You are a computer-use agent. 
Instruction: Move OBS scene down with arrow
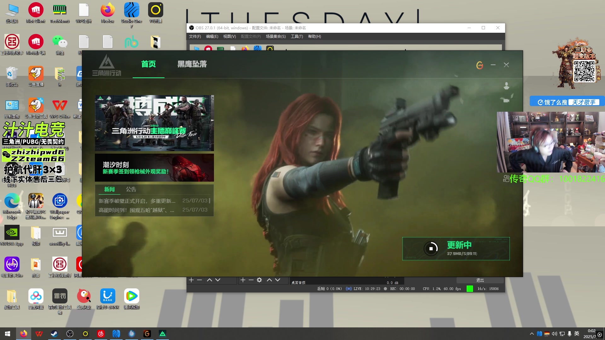coord(218,280)
